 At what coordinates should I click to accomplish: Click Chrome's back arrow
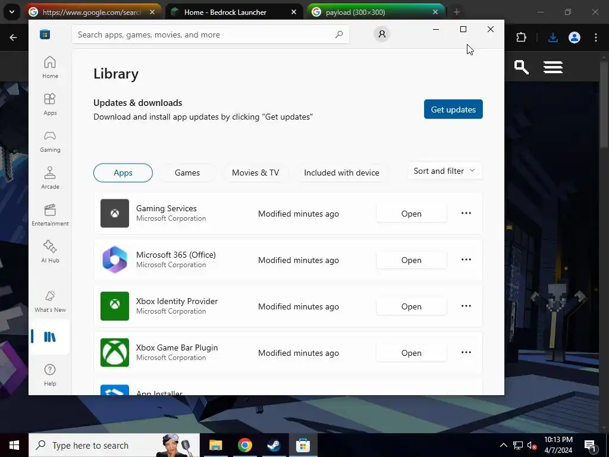coord(13,37)
